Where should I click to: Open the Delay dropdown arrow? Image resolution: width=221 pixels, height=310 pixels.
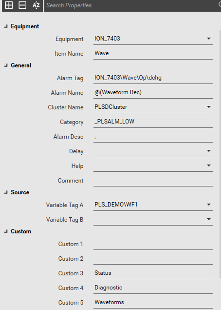tap(208, 151)
